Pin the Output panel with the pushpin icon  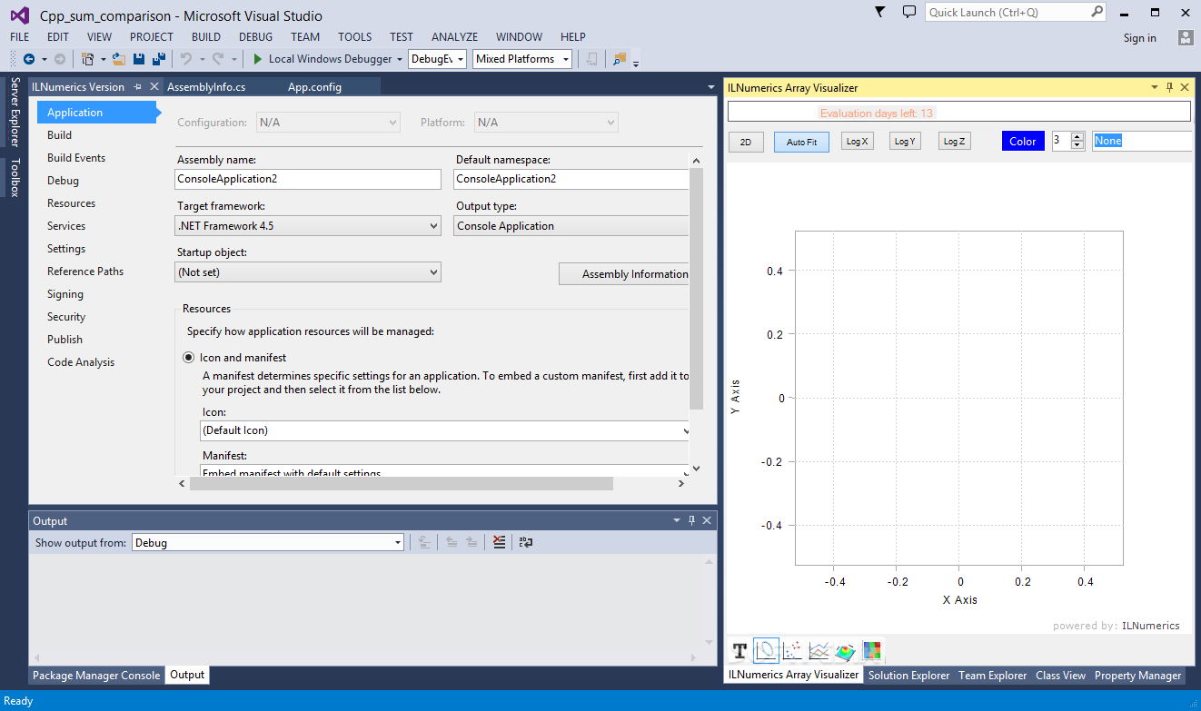pyautogui.click(x=691, y=520)
